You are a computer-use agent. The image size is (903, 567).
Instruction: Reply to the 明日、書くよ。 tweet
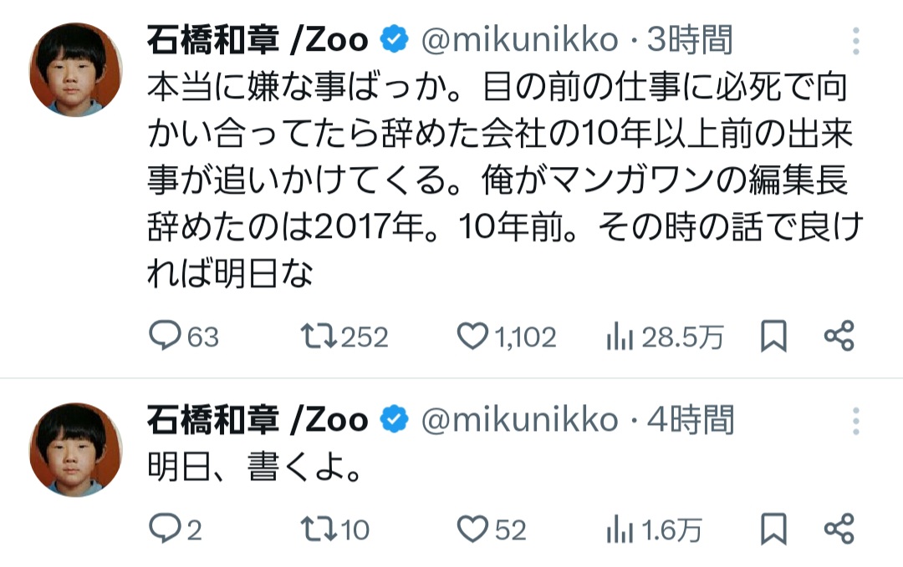tap(165, 529)
